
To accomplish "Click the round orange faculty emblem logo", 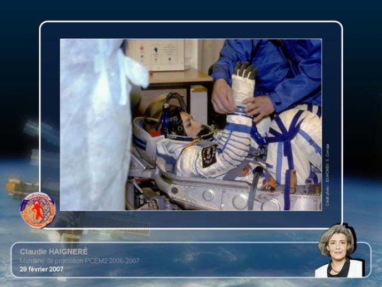I will pos(38,210).
